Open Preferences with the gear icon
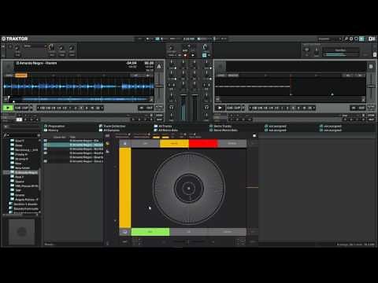Image resolution: width=378 pixels, height=283 pixels. (x=351, y=39)
